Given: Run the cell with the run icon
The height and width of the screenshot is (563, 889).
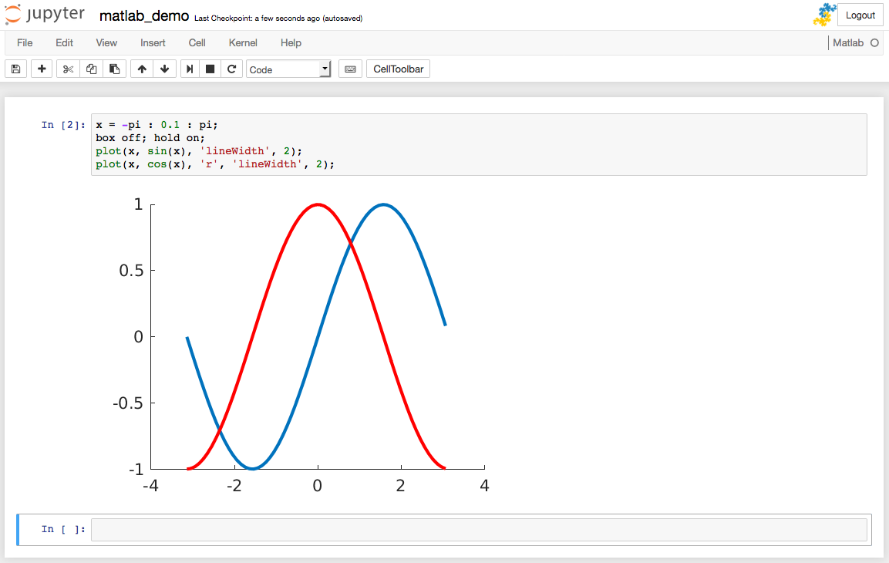Looking at the screenshot, I should [190, 69].
